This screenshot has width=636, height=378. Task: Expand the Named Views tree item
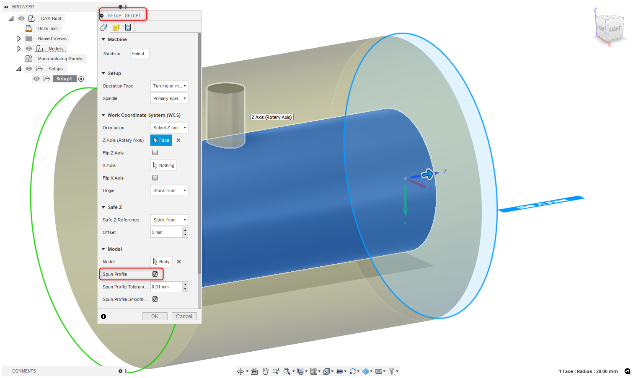click(18, 38)
